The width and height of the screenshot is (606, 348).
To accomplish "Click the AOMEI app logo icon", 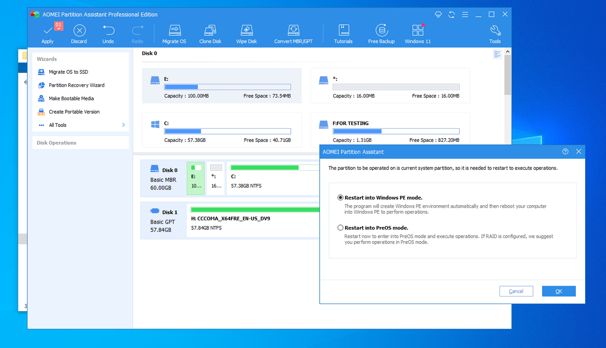I will click(35, 14).
